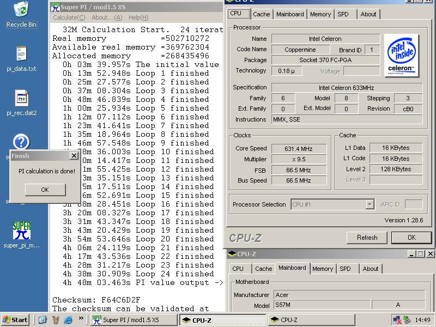This screenshot has height=327, width=436.
Task: Open the Show Desktop quick launch icon
Action: 43,320
